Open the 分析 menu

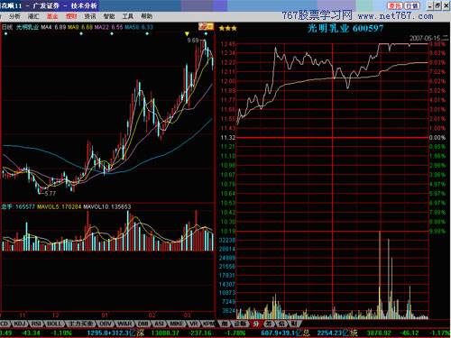point(14,16)
